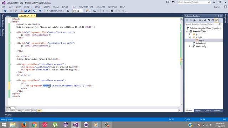Click the Refresh browser icon in toolbar
Viewport: 228px width, 128px height.
[x=68, y=11]
